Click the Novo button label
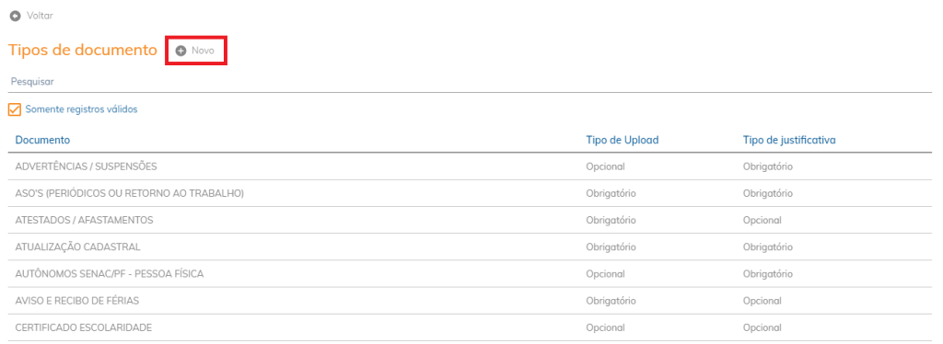 pyautogui.click(x=203, y=51)
